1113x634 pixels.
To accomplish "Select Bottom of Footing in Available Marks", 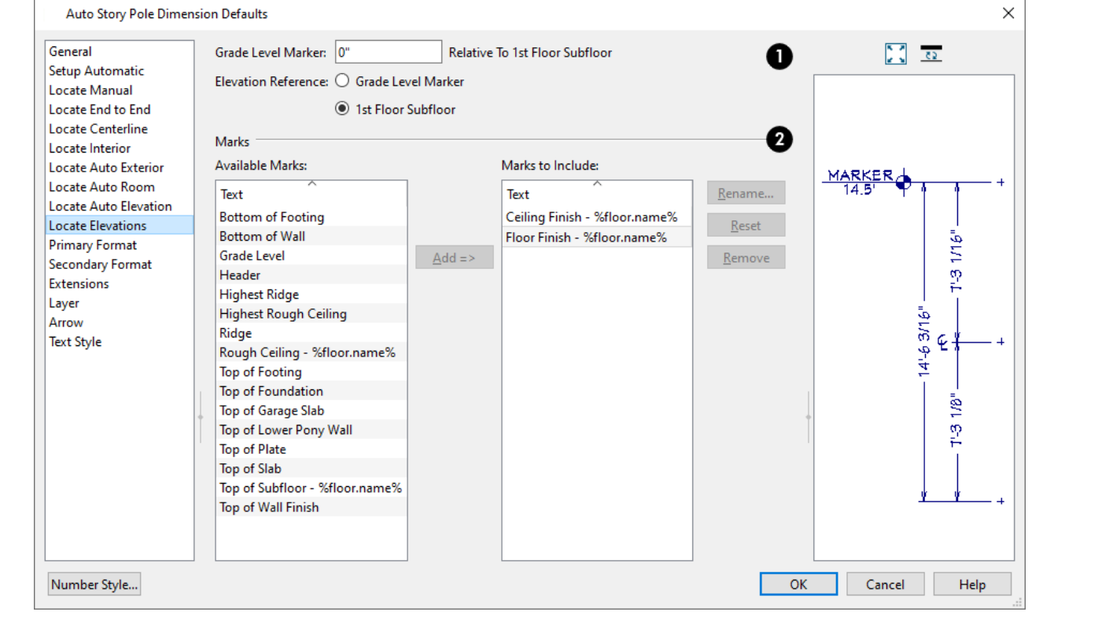I will (x=271, y=217).
